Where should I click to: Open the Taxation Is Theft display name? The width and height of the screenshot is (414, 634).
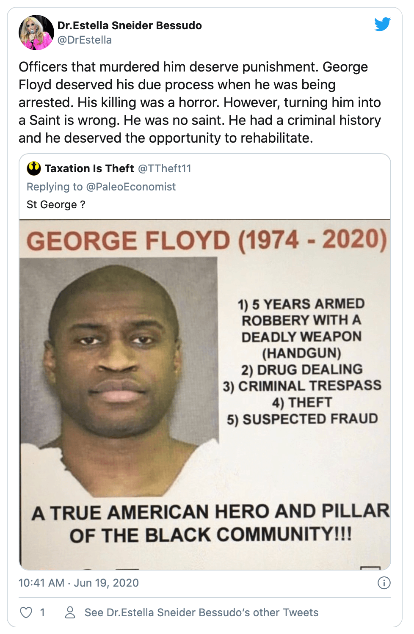[x=89, y=168]
